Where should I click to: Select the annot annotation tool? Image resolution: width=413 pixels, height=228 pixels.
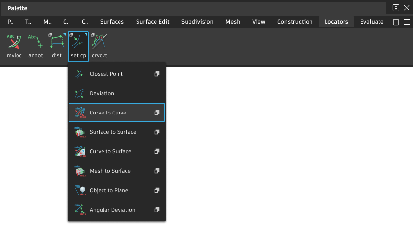(35, 46)
